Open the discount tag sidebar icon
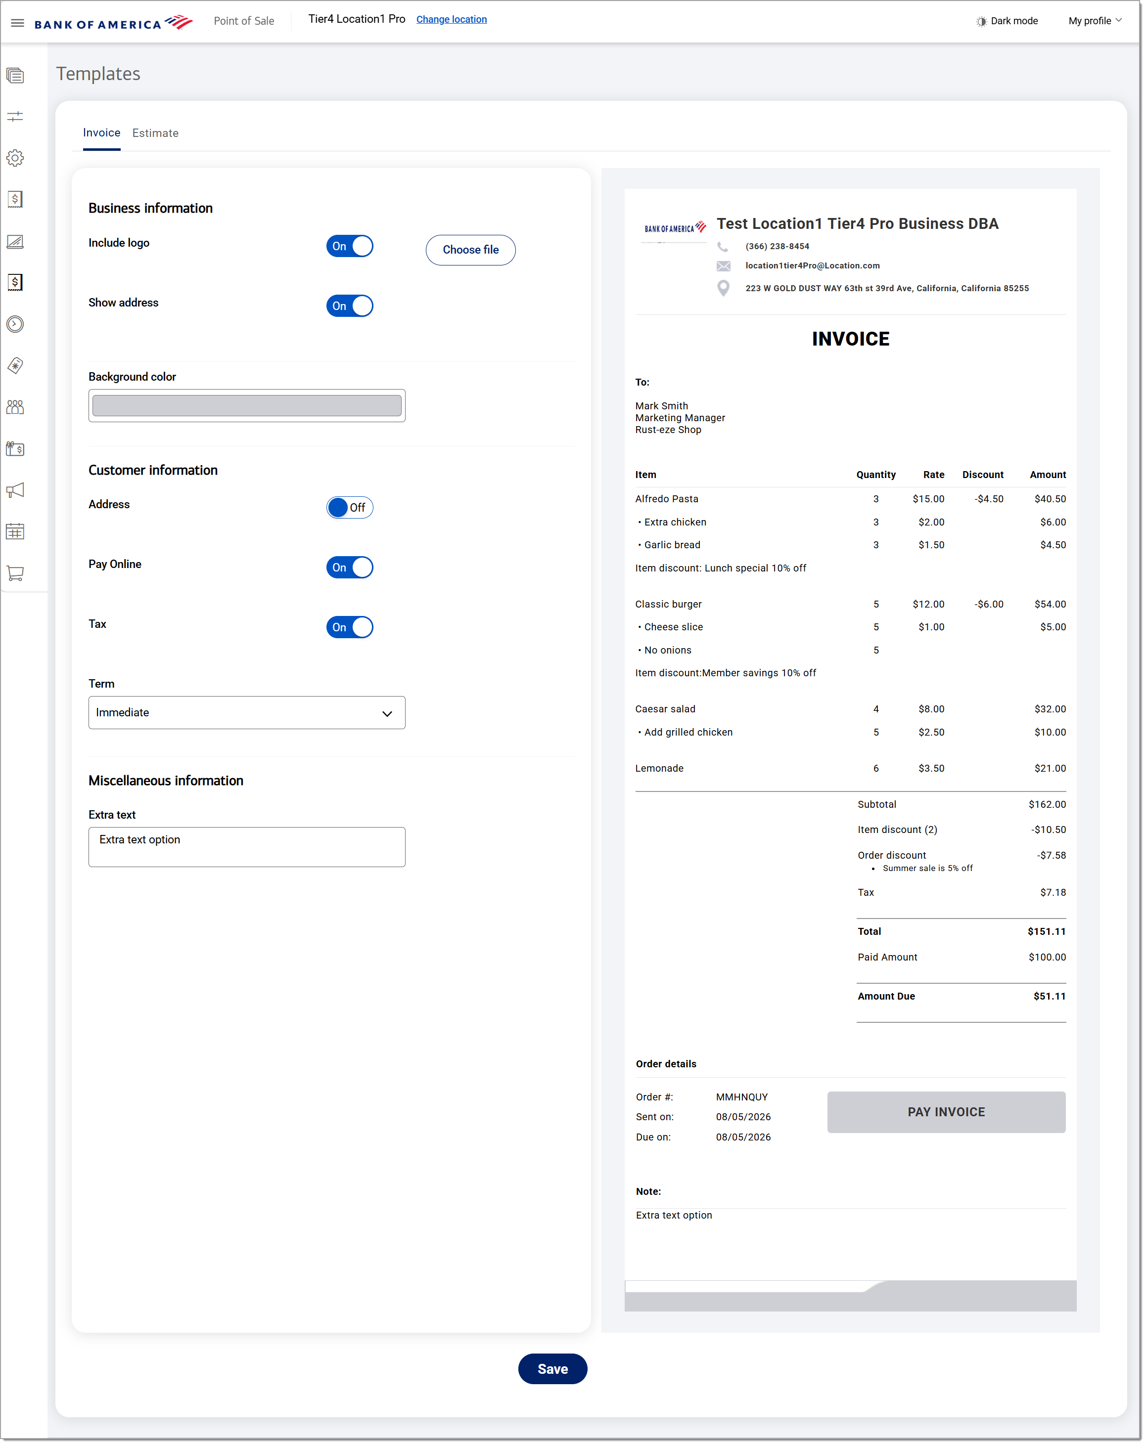This screenshot has height=1444, width=1145. coord(15,366)
